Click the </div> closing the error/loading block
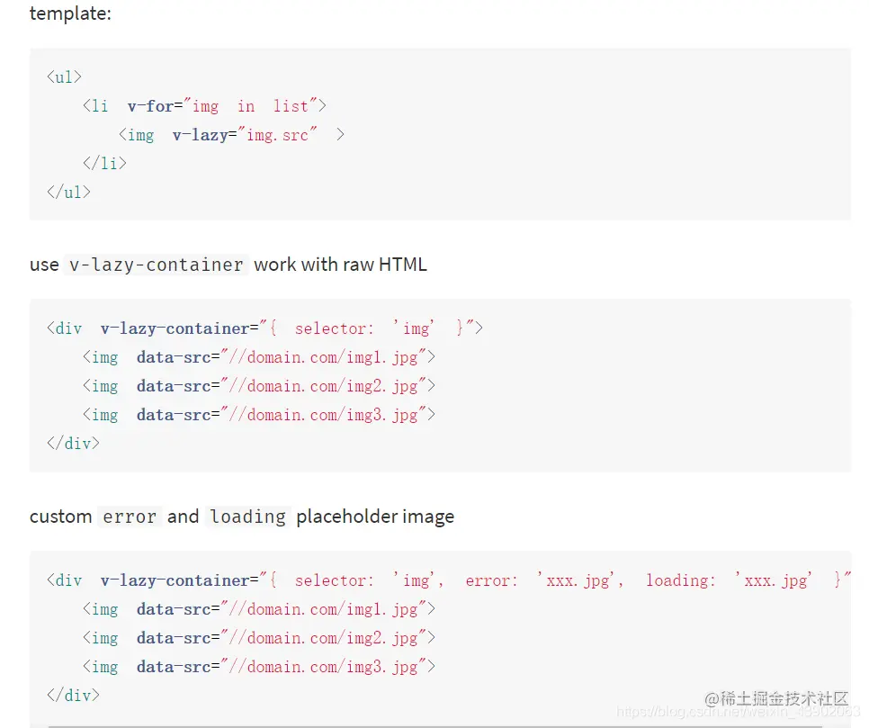Viewport: 869px width, 728px height. pos(73,695)
